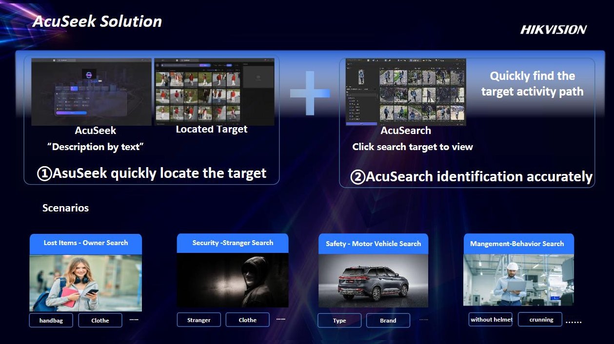The width and height of the screenshot is (614, 344).
Task: Click the circled number 2 icon
Action: (357, 177)
